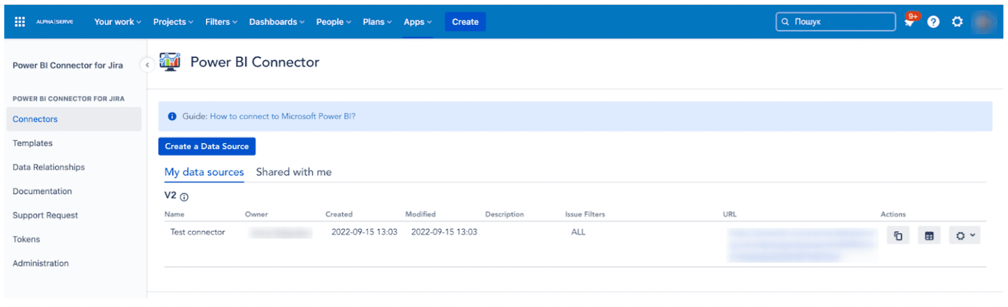Click the Test connector name cell

(x=197, y=232)
